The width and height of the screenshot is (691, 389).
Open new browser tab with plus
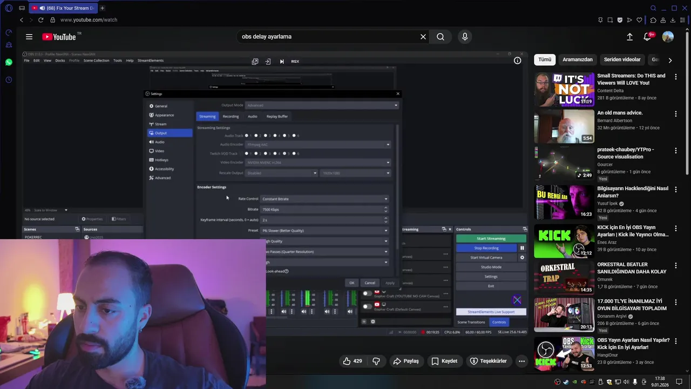click(x=102, y=8)
